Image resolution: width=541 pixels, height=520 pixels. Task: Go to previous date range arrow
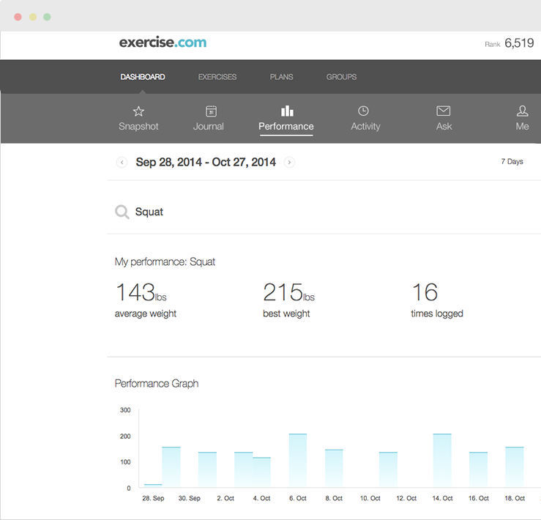tap(122, 162)
